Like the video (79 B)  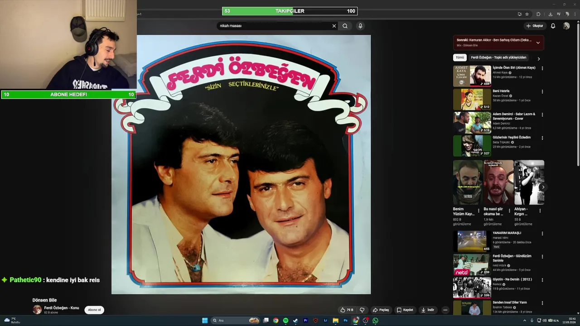pyautogui.click(x=347, y=310)
